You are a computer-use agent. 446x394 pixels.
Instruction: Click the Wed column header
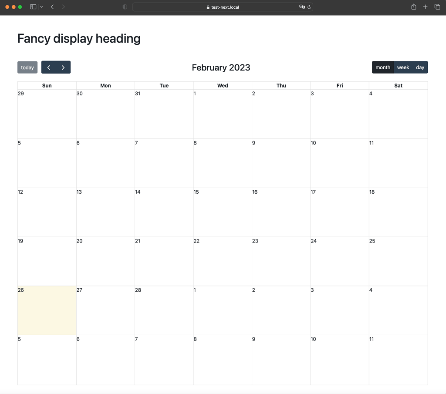coord(223,86)
